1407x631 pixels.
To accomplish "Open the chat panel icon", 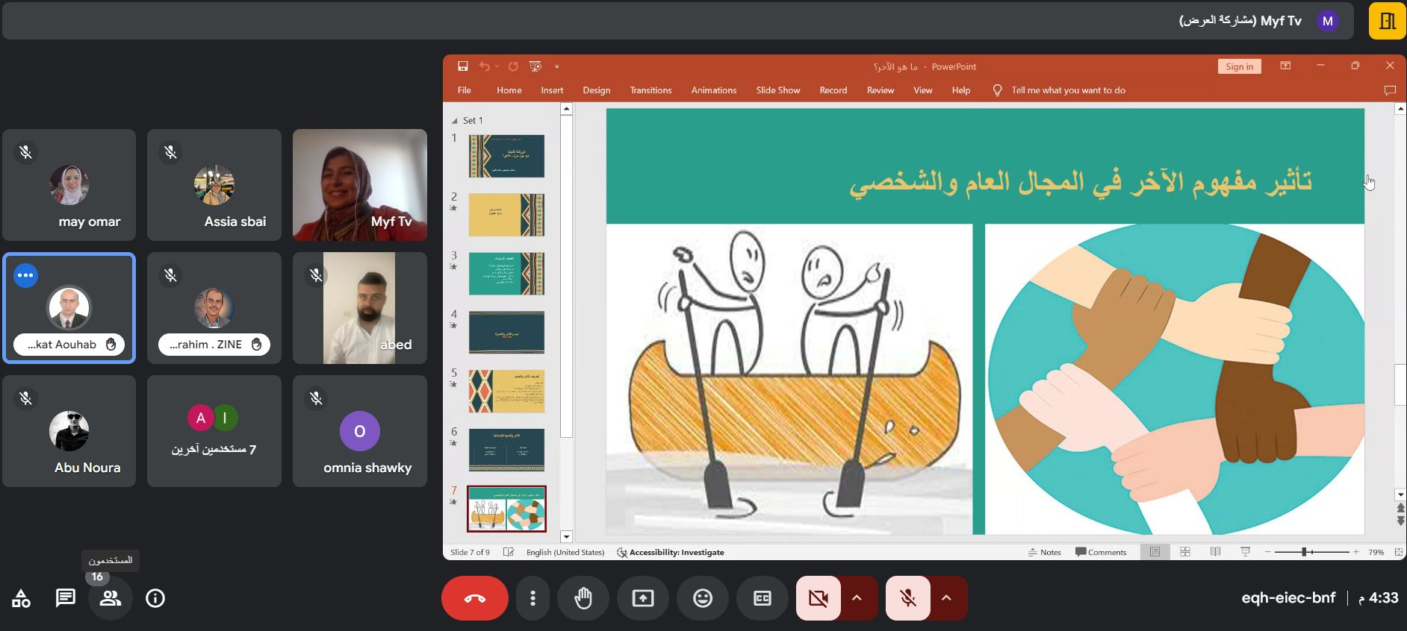I will point(66,598).
